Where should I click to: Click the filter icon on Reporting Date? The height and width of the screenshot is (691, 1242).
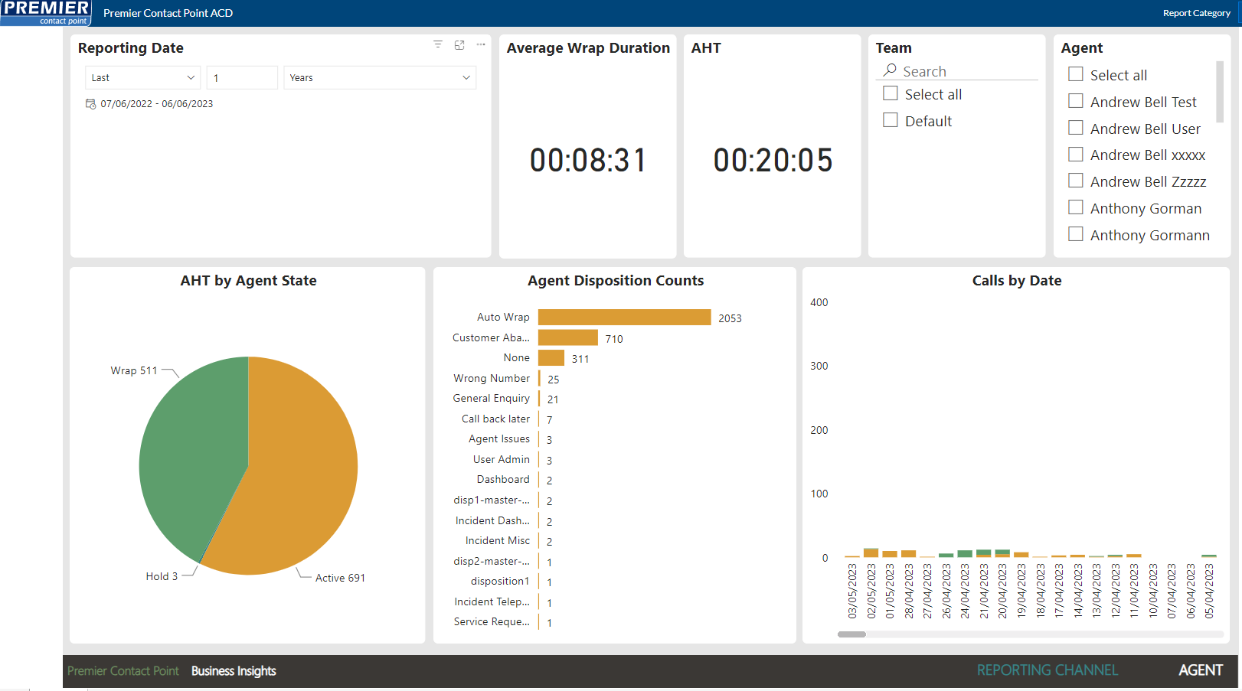coord(438,44)
